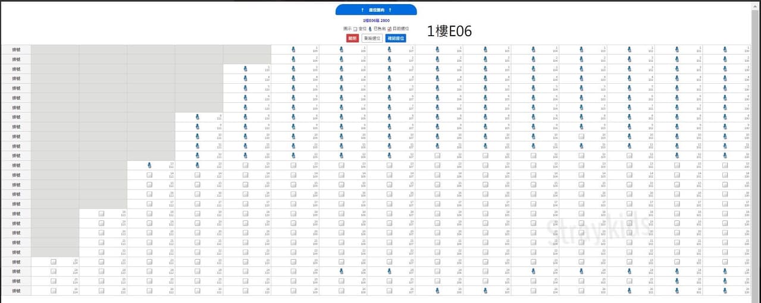Click sold seat icon row 1 column 100
This screenshot has width=761, height=303.
click(725, 50)
